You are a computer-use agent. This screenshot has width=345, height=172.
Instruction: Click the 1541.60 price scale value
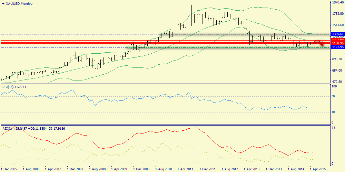(x=337, y=25)
